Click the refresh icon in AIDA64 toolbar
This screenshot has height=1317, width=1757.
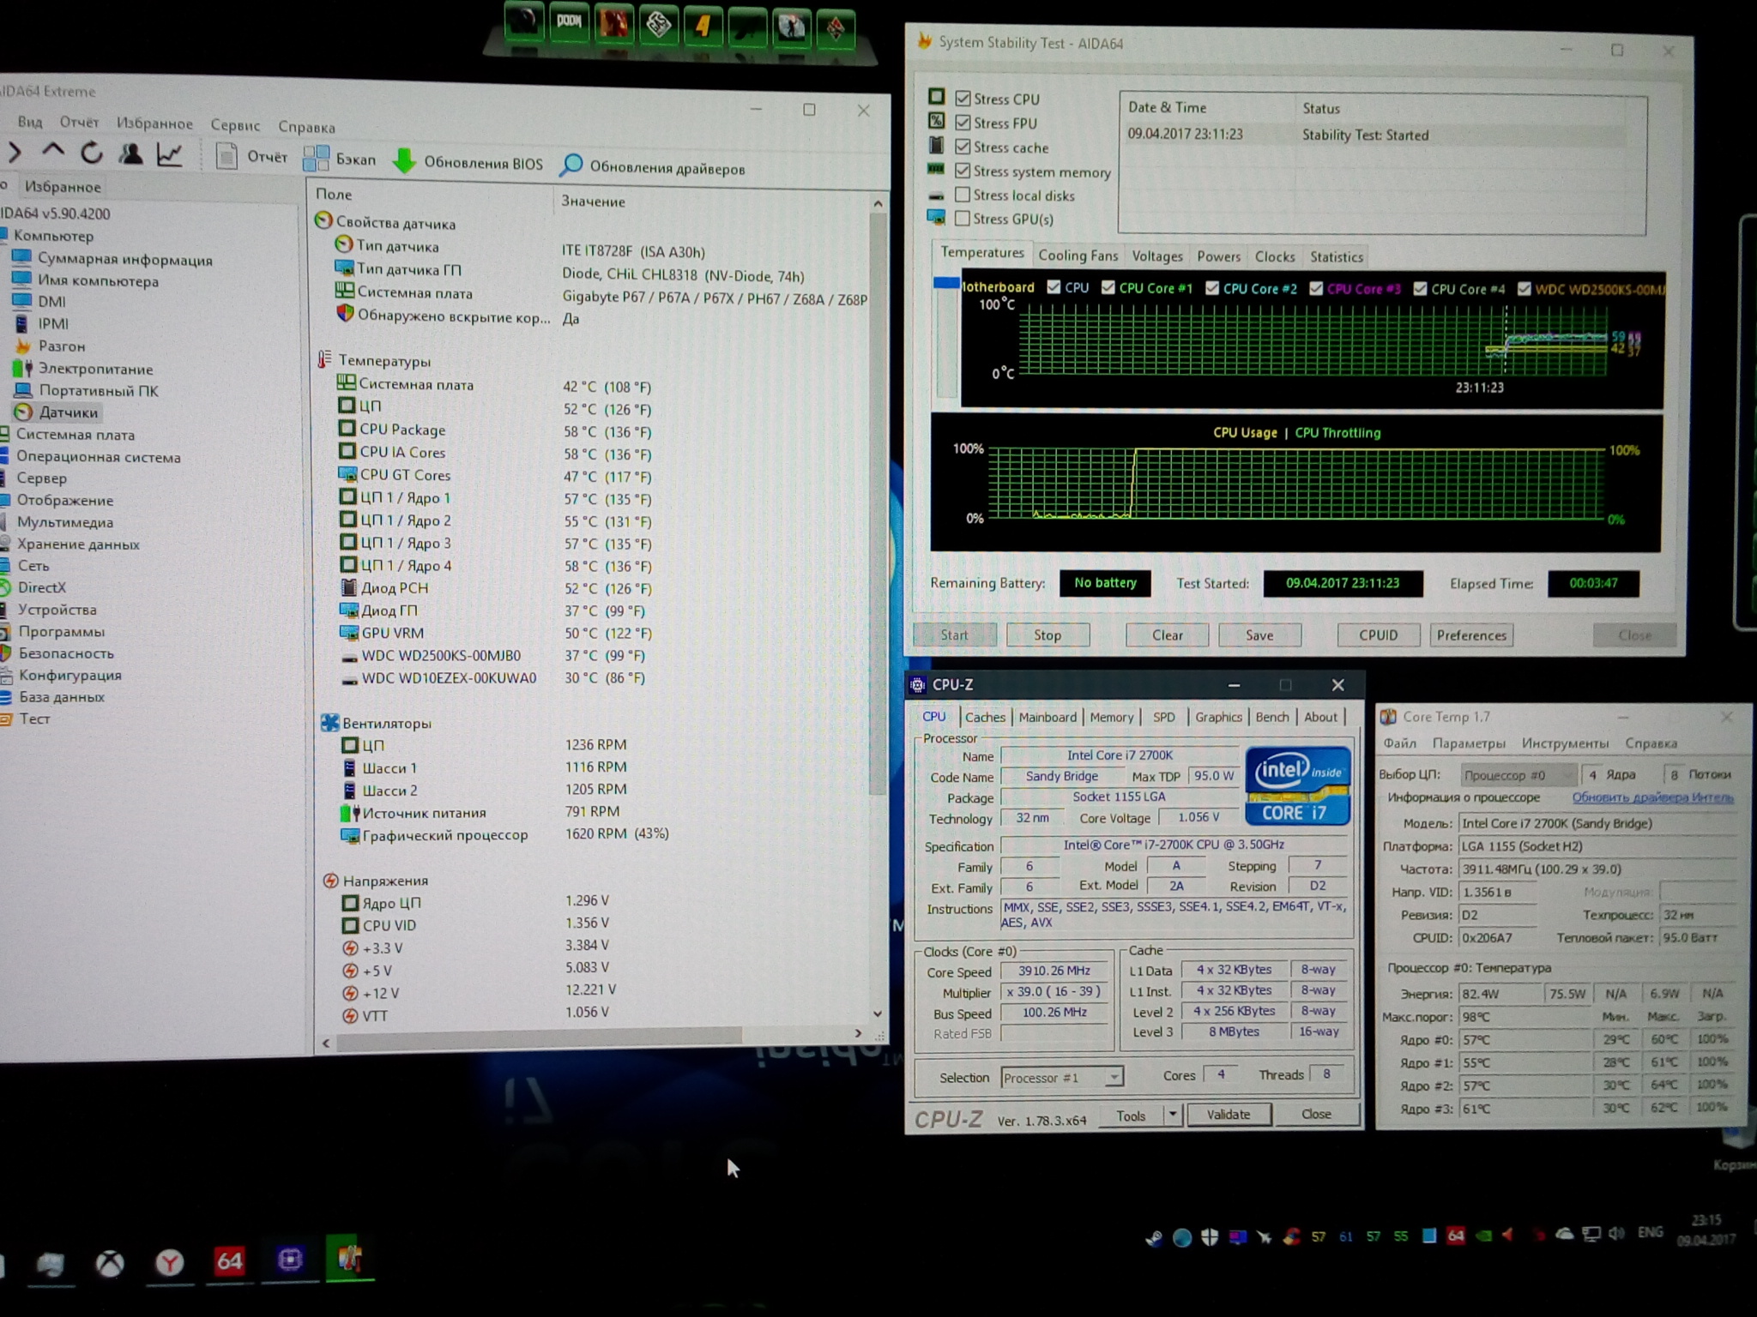(91, 153)
